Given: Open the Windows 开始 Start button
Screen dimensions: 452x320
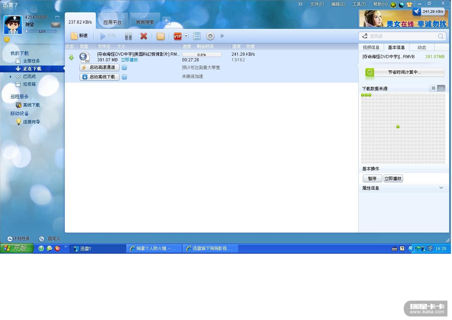Looking at the screenshot, I should (x=17, y=248).
